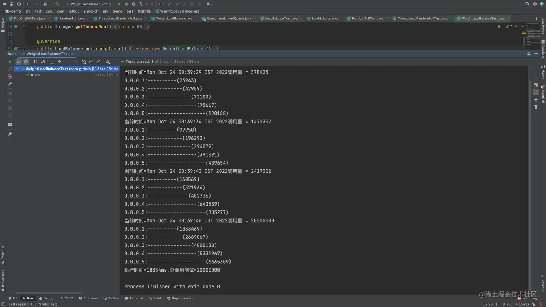Click Import Tests icon in Run toolbar
The height and width of the screenshot is (307, 546).
tap(91, 62)
